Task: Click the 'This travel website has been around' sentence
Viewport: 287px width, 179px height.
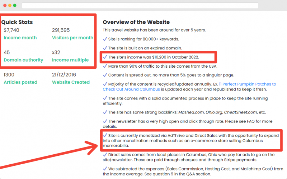Action: [x=154, y=30]
